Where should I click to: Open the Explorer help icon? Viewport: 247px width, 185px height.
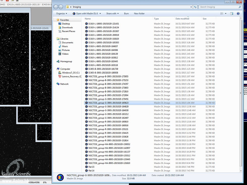[238, 14]
